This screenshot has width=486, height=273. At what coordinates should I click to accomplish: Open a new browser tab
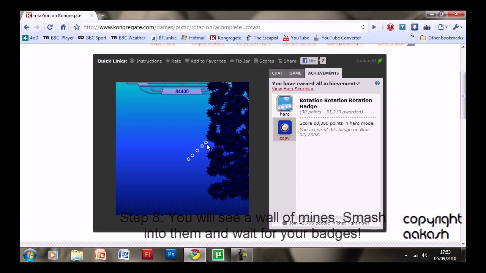(x=103, y=16)
